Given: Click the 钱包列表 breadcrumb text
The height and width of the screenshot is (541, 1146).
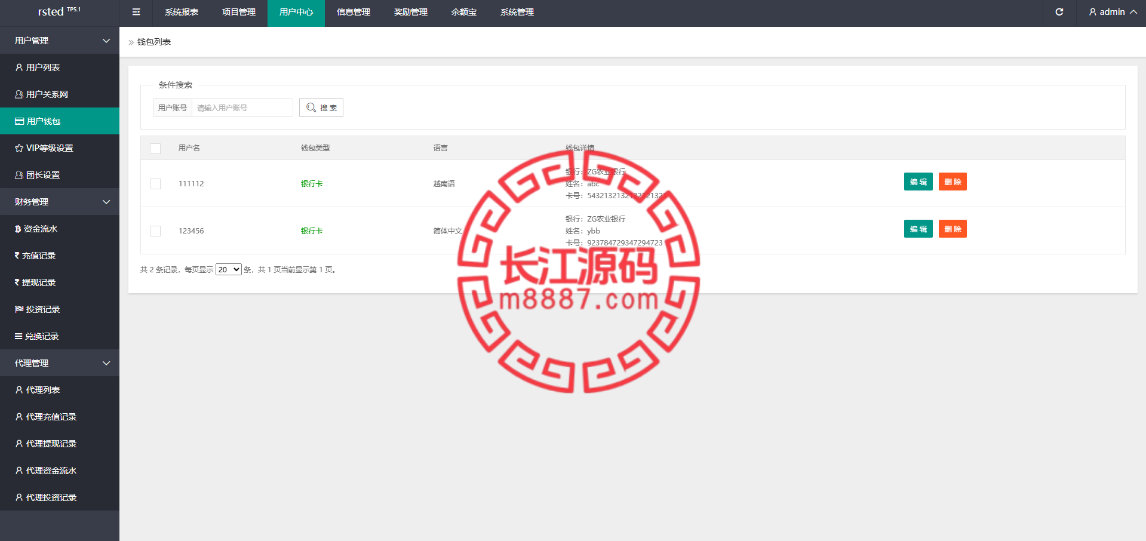Looking at the screenshot, I should (154, 42).
